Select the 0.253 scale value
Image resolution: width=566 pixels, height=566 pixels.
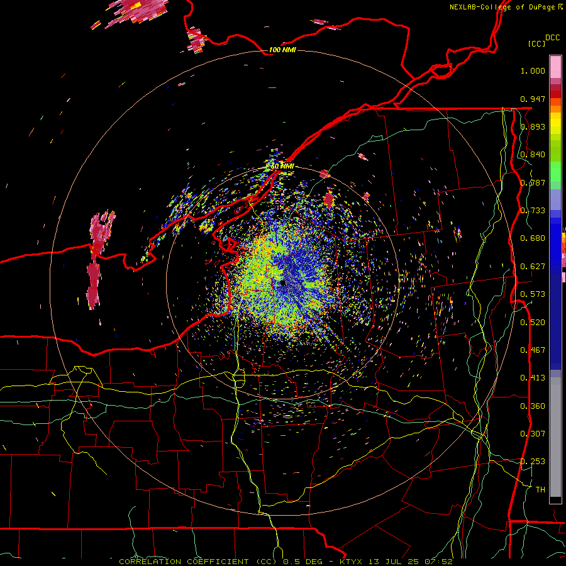[533, 462]
